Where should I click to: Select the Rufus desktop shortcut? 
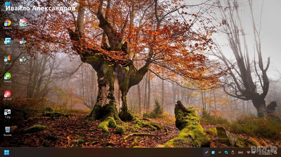pyautogui.click(x=23, y=59)
